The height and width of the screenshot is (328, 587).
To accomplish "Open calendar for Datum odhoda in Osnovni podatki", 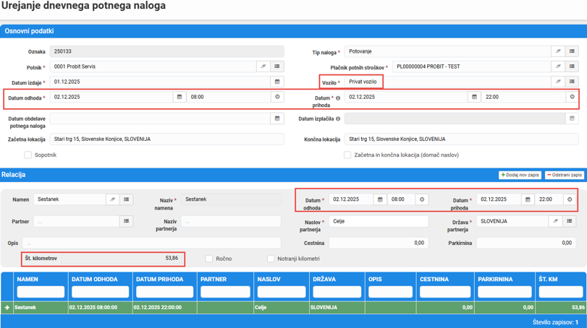I will pos(180,97).
